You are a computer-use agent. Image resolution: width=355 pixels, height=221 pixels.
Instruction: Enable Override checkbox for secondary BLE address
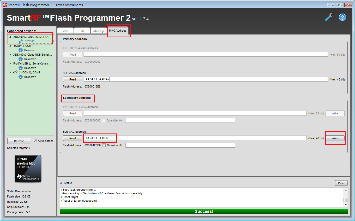tap(104, 145)
